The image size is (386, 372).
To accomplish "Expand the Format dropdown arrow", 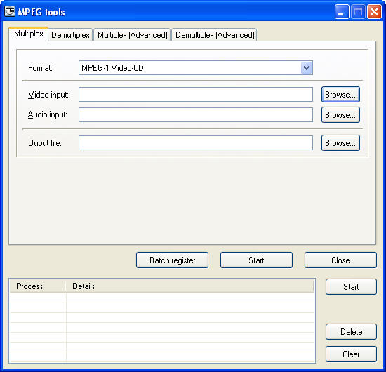I will point(306,67).
